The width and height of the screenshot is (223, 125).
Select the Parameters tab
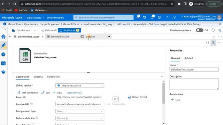[53, 77]
